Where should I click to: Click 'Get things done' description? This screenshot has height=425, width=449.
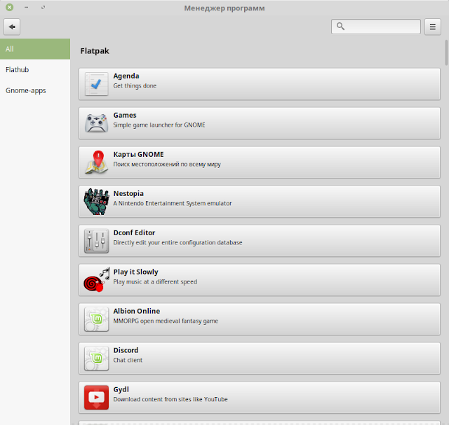click(135, 85)
